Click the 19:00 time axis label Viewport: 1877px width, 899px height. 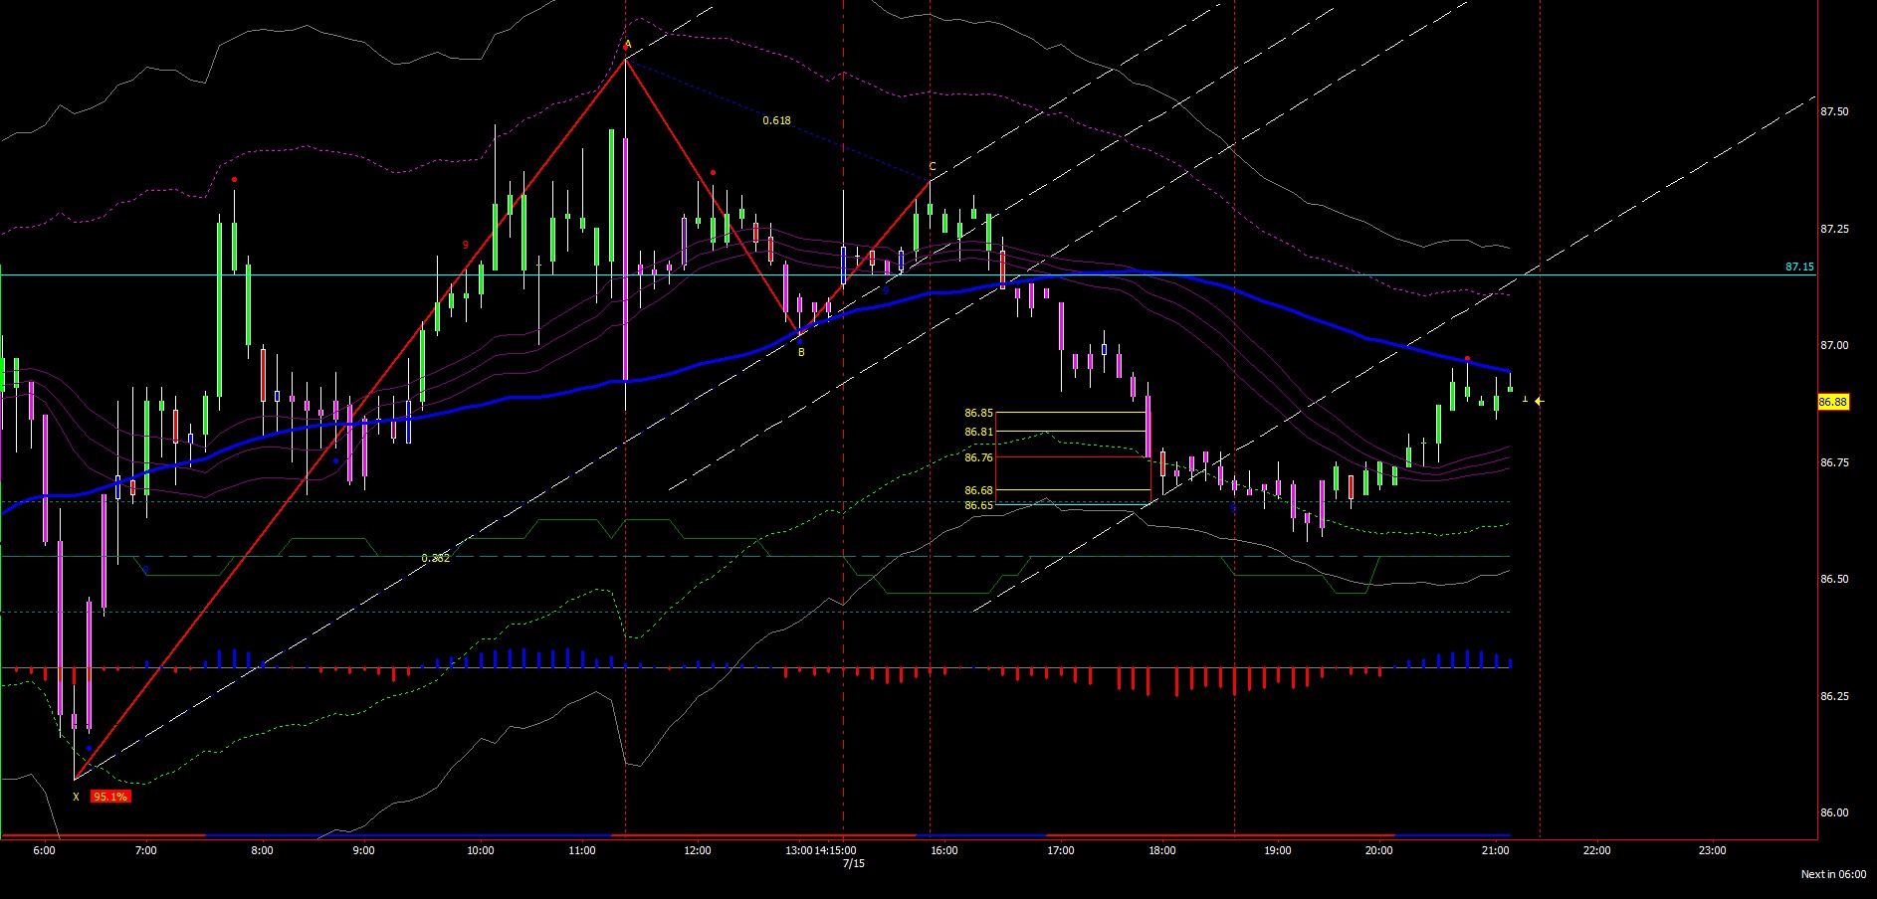pos(1278,850)
